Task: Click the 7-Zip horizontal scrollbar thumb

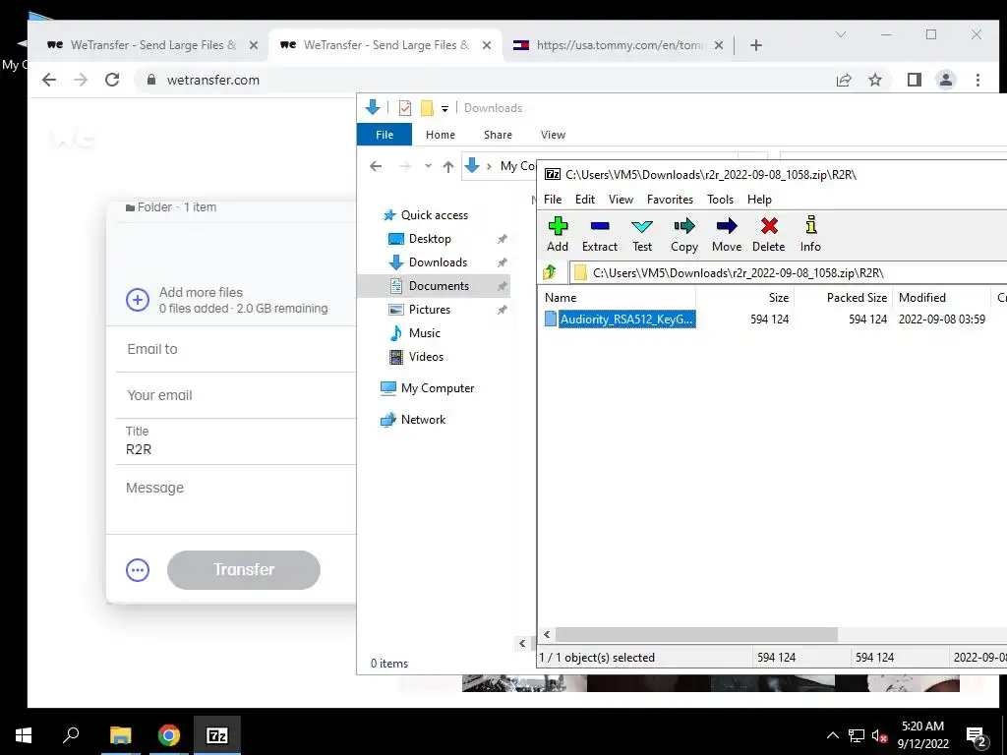Action: (x=696, y=634)
